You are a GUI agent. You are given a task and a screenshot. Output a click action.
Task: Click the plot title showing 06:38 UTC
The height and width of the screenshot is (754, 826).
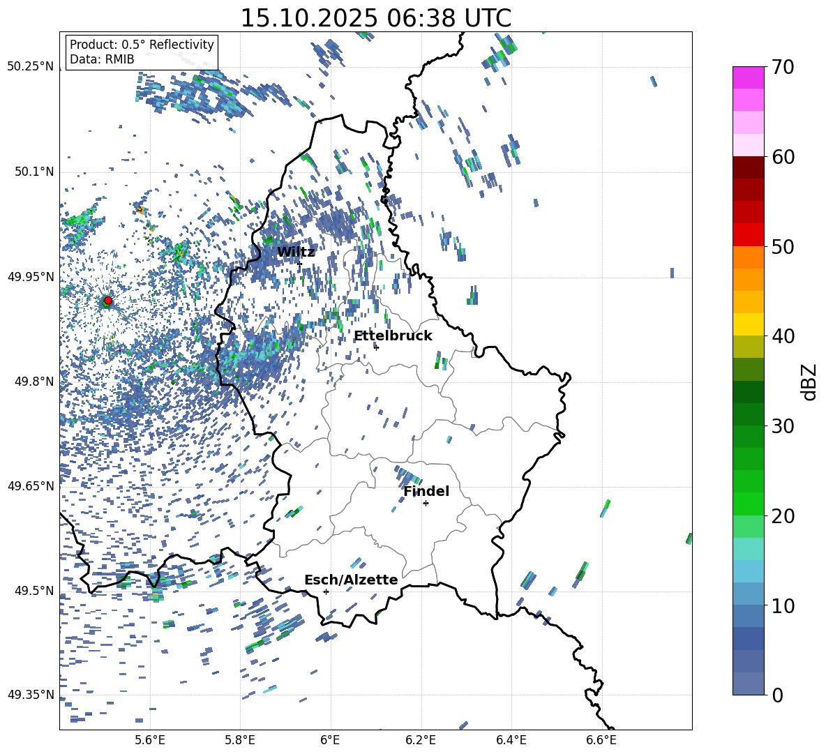375,18
